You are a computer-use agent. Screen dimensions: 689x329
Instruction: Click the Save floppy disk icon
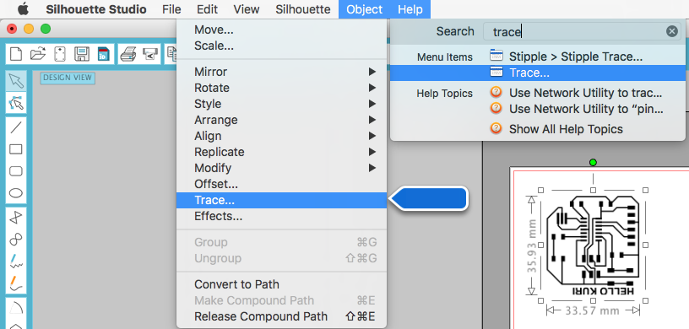click(x=82, y=54)
